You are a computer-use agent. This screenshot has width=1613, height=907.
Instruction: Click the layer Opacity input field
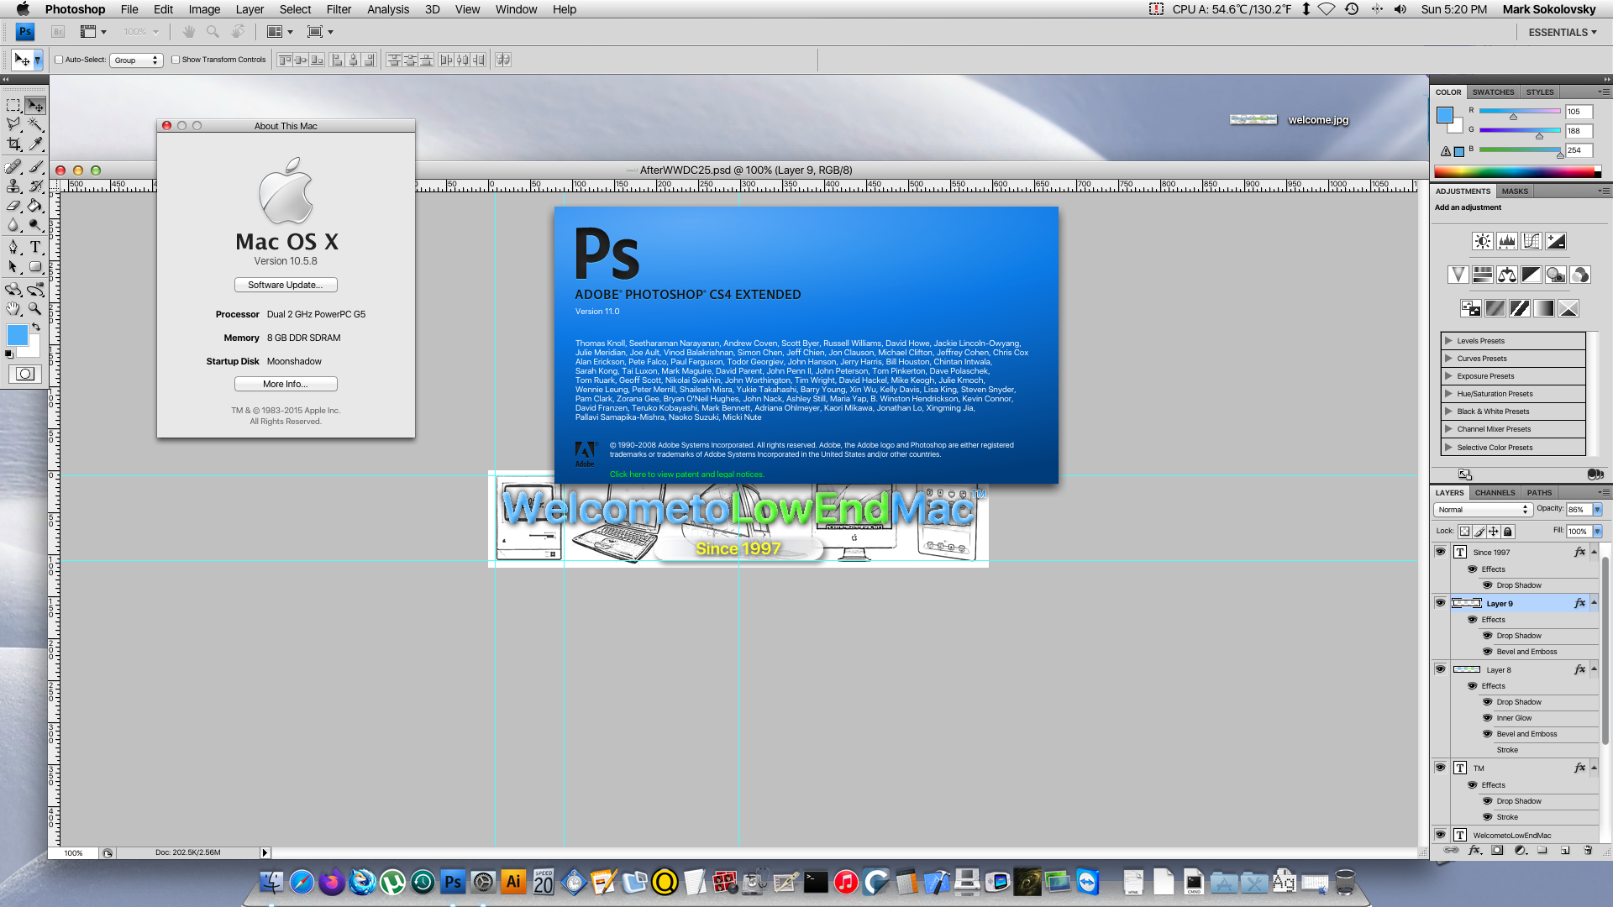coord(1577,510)
